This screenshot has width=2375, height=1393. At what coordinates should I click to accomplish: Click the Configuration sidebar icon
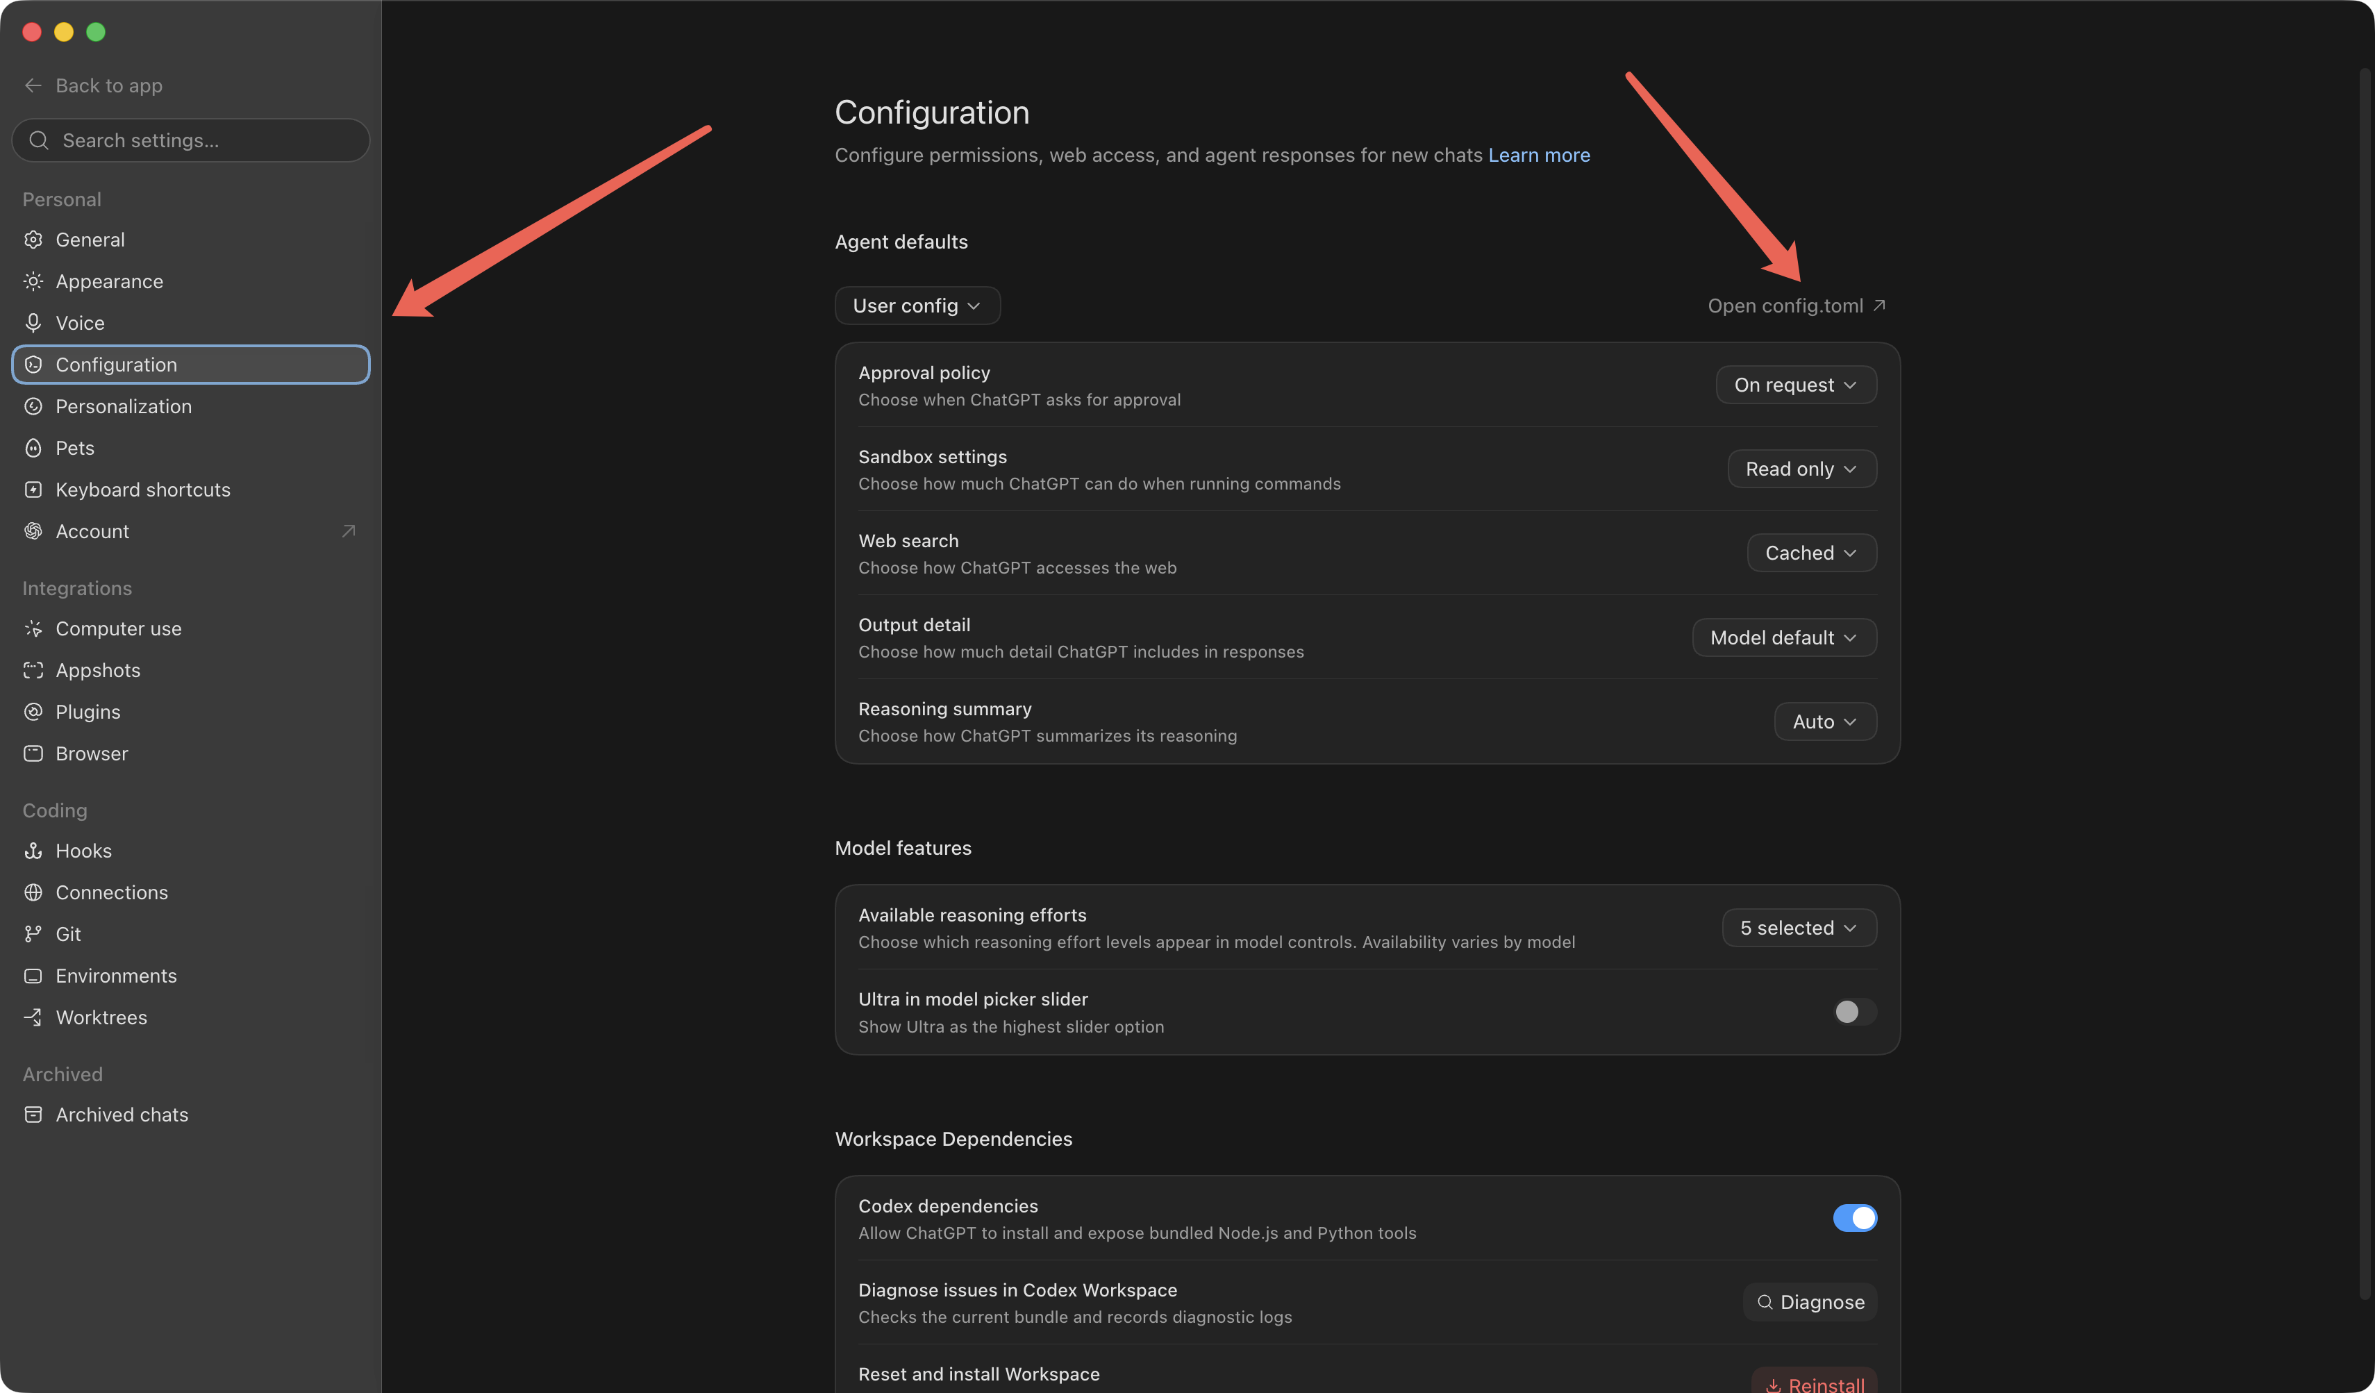coord(33,365)
